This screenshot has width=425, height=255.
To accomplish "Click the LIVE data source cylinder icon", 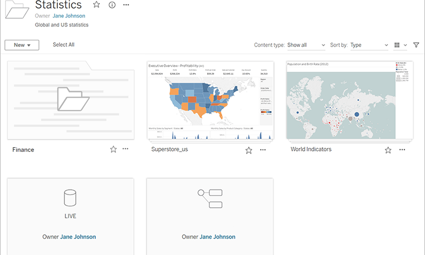I will click(x=70, y=198).
